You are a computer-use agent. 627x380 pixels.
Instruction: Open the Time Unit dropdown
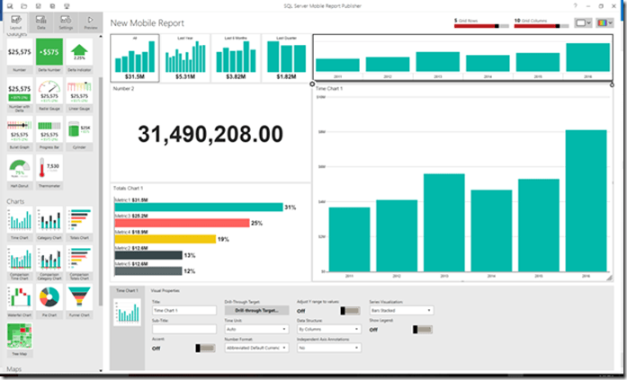pyautogui.click(x=249, y=329)
